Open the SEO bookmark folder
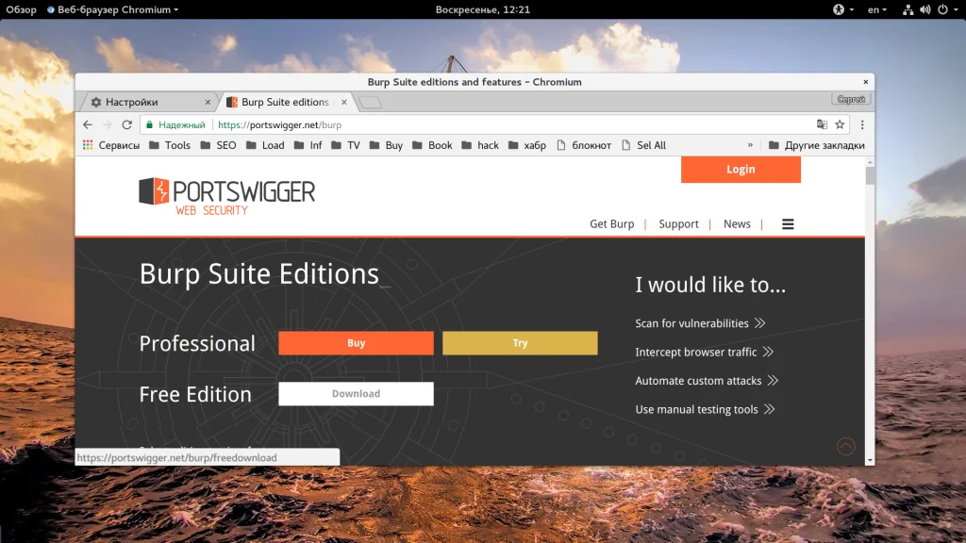 coord(218,145)
